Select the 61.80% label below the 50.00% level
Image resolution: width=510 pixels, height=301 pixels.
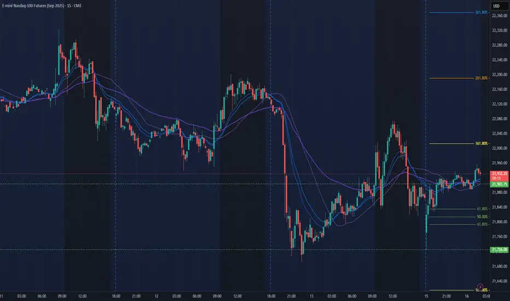[482, 224]
